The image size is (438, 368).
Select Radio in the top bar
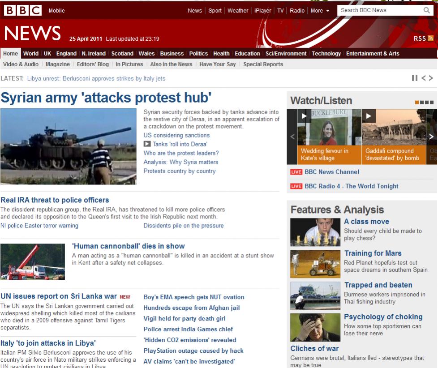(x=297, y=11)
